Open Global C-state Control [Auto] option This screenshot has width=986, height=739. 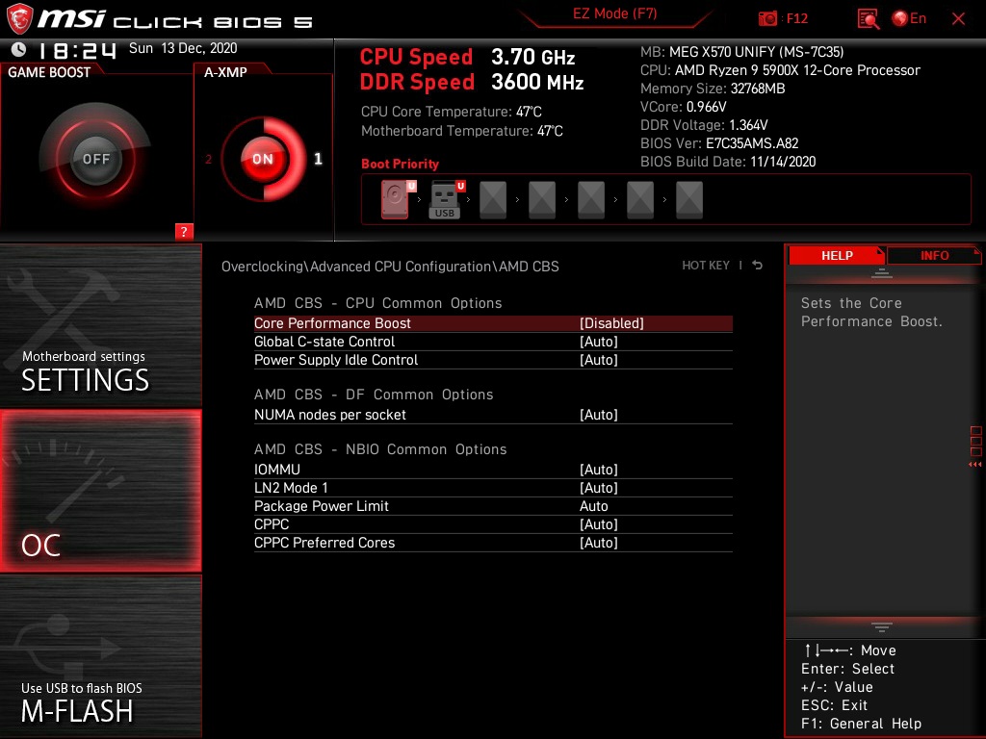pyautogui.click(x=493, y=342)
